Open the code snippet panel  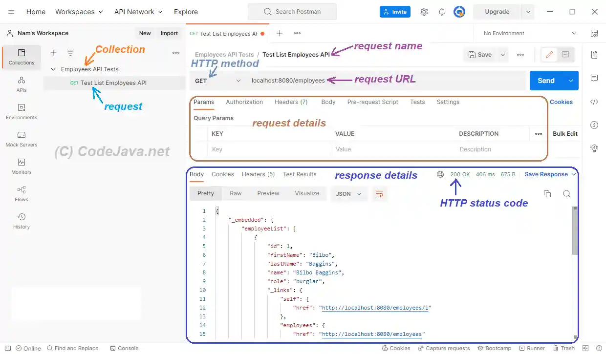pos(594,102)
